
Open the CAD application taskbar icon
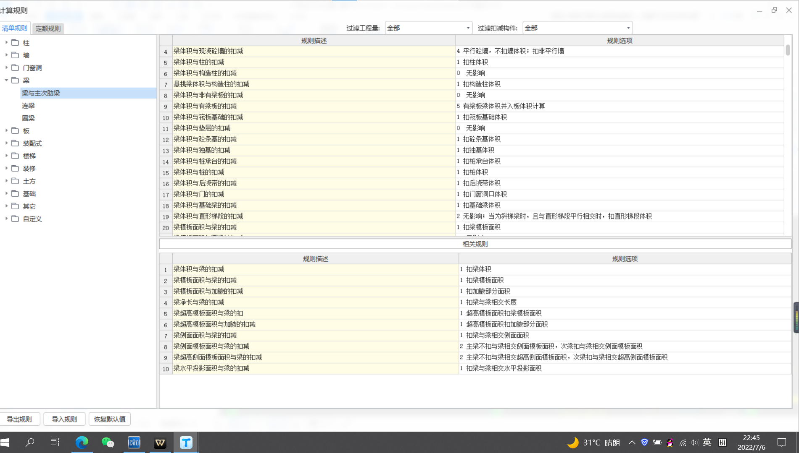pyautogui.click(x=134, y=443)
